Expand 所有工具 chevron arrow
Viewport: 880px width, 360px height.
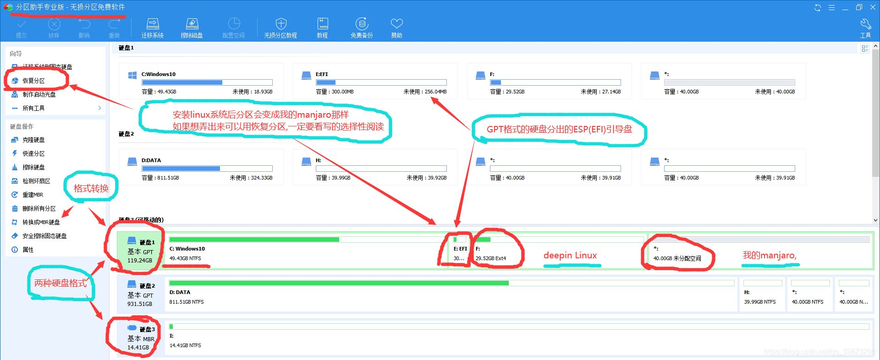click(99, 108)
